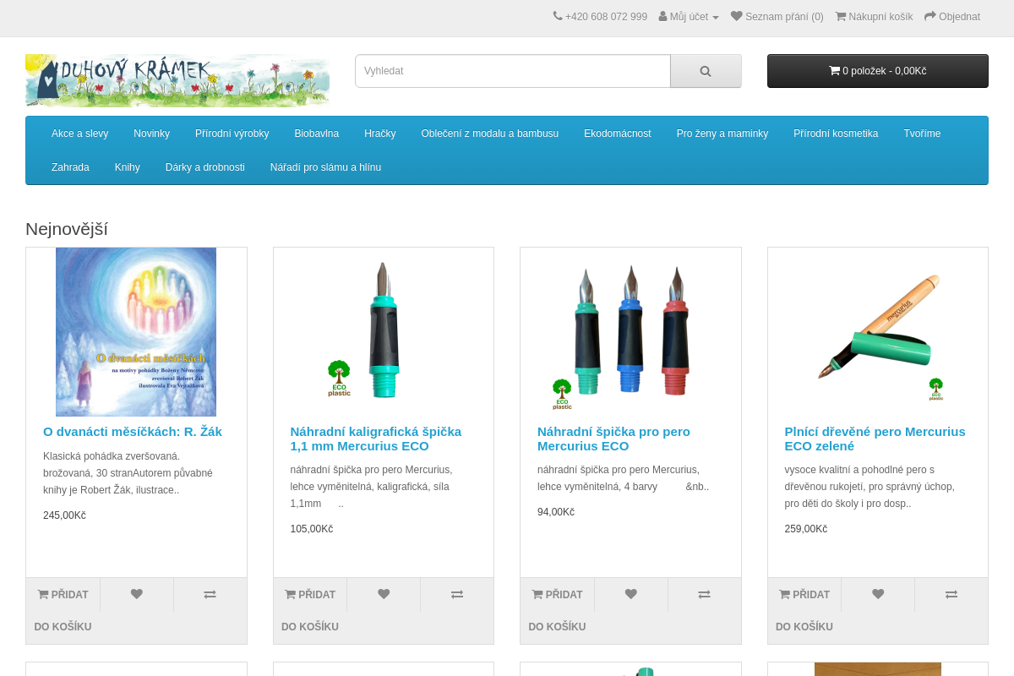Open O dvanácti měsíčkách: R. Žák title
This screenshot has height=676, width=1014.
[133, 432]
